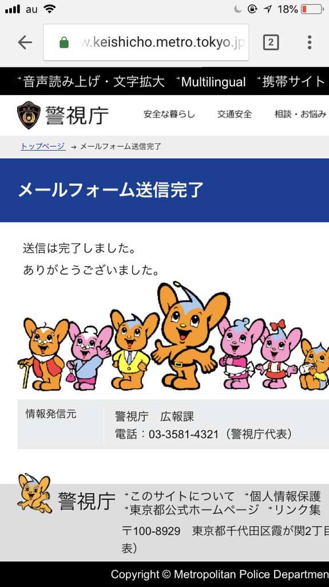This screenshot has height=587, width=329.
Task: Click the 警視庁 emblem logo in header
Action: point(29,115)
